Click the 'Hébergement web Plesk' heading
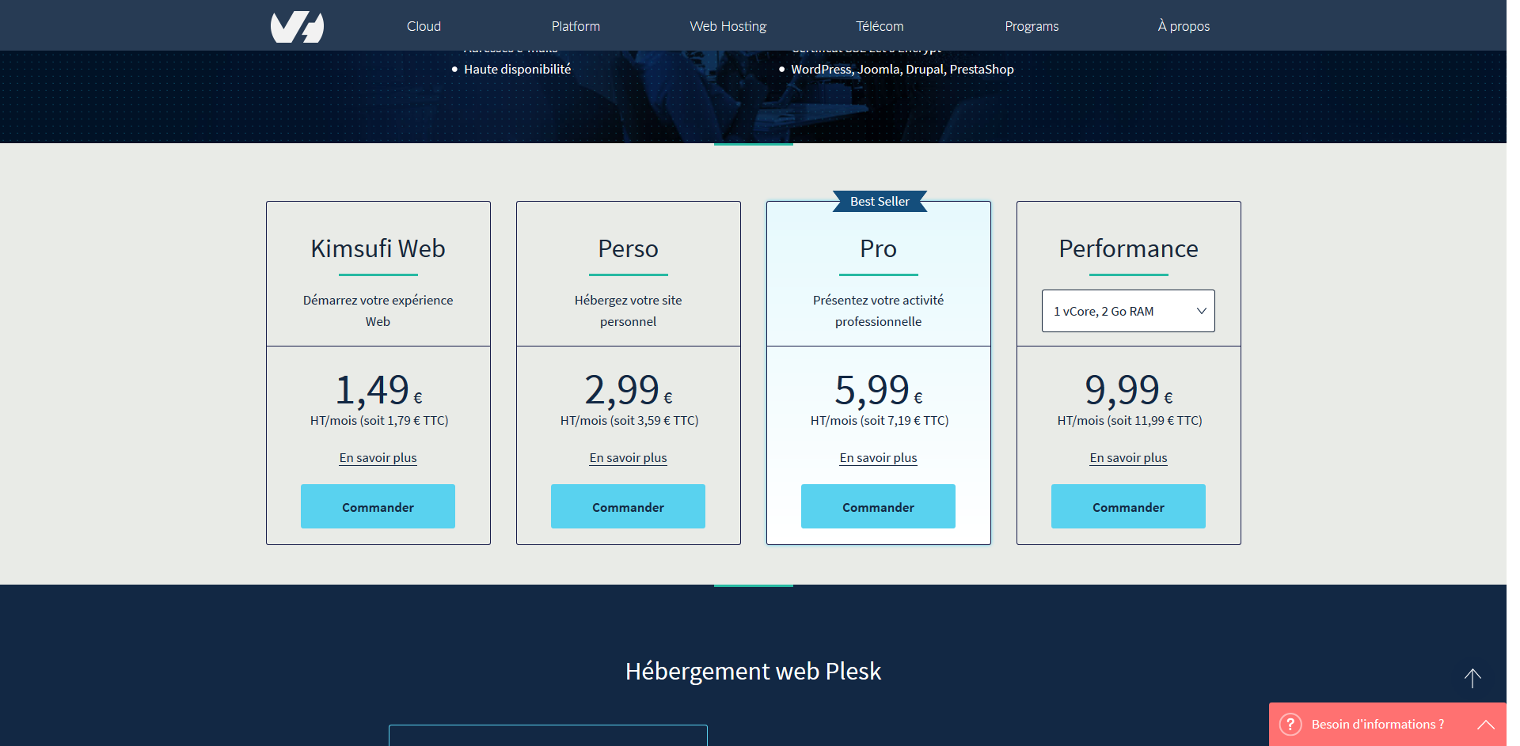The image size is (1520, 746). tap(753, 671)
